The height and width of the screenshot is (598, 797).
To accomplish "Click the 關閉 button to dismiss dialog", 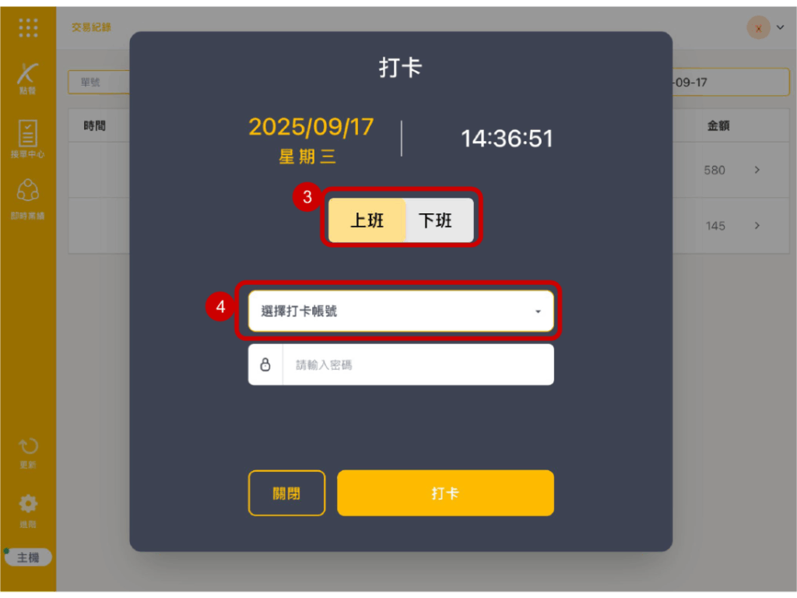I will coord(286,493).
